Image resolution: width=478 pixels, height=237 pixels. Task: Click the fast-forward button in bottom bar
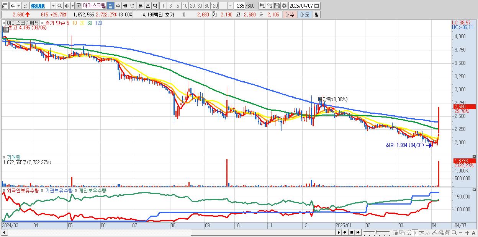tap(358, 232)
